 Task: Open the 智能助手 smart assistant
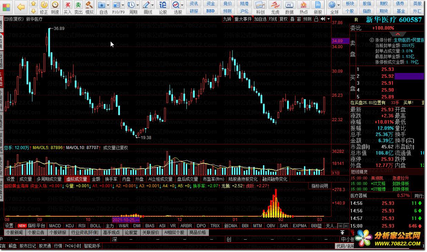click(x=92, y=246)
